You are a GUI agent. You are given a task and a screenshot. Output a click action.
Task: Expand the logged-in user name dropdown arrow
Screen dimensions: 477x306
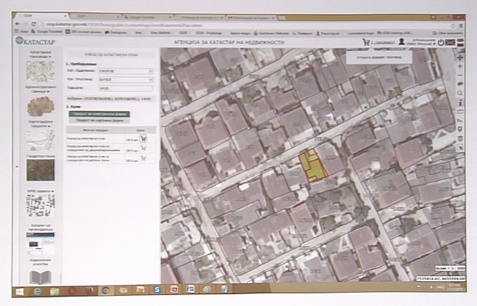click(434, 44)
